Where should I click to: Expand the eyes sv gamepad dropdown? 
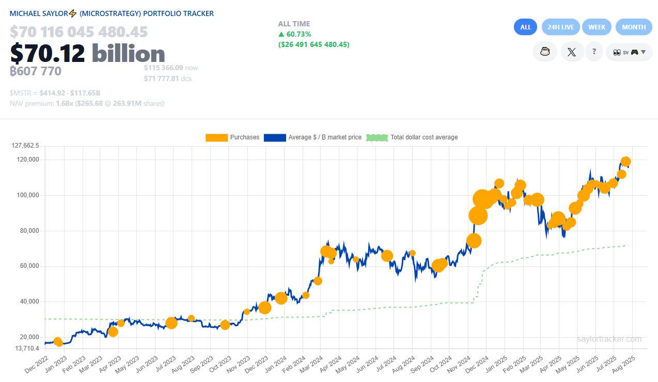[629, 52]
